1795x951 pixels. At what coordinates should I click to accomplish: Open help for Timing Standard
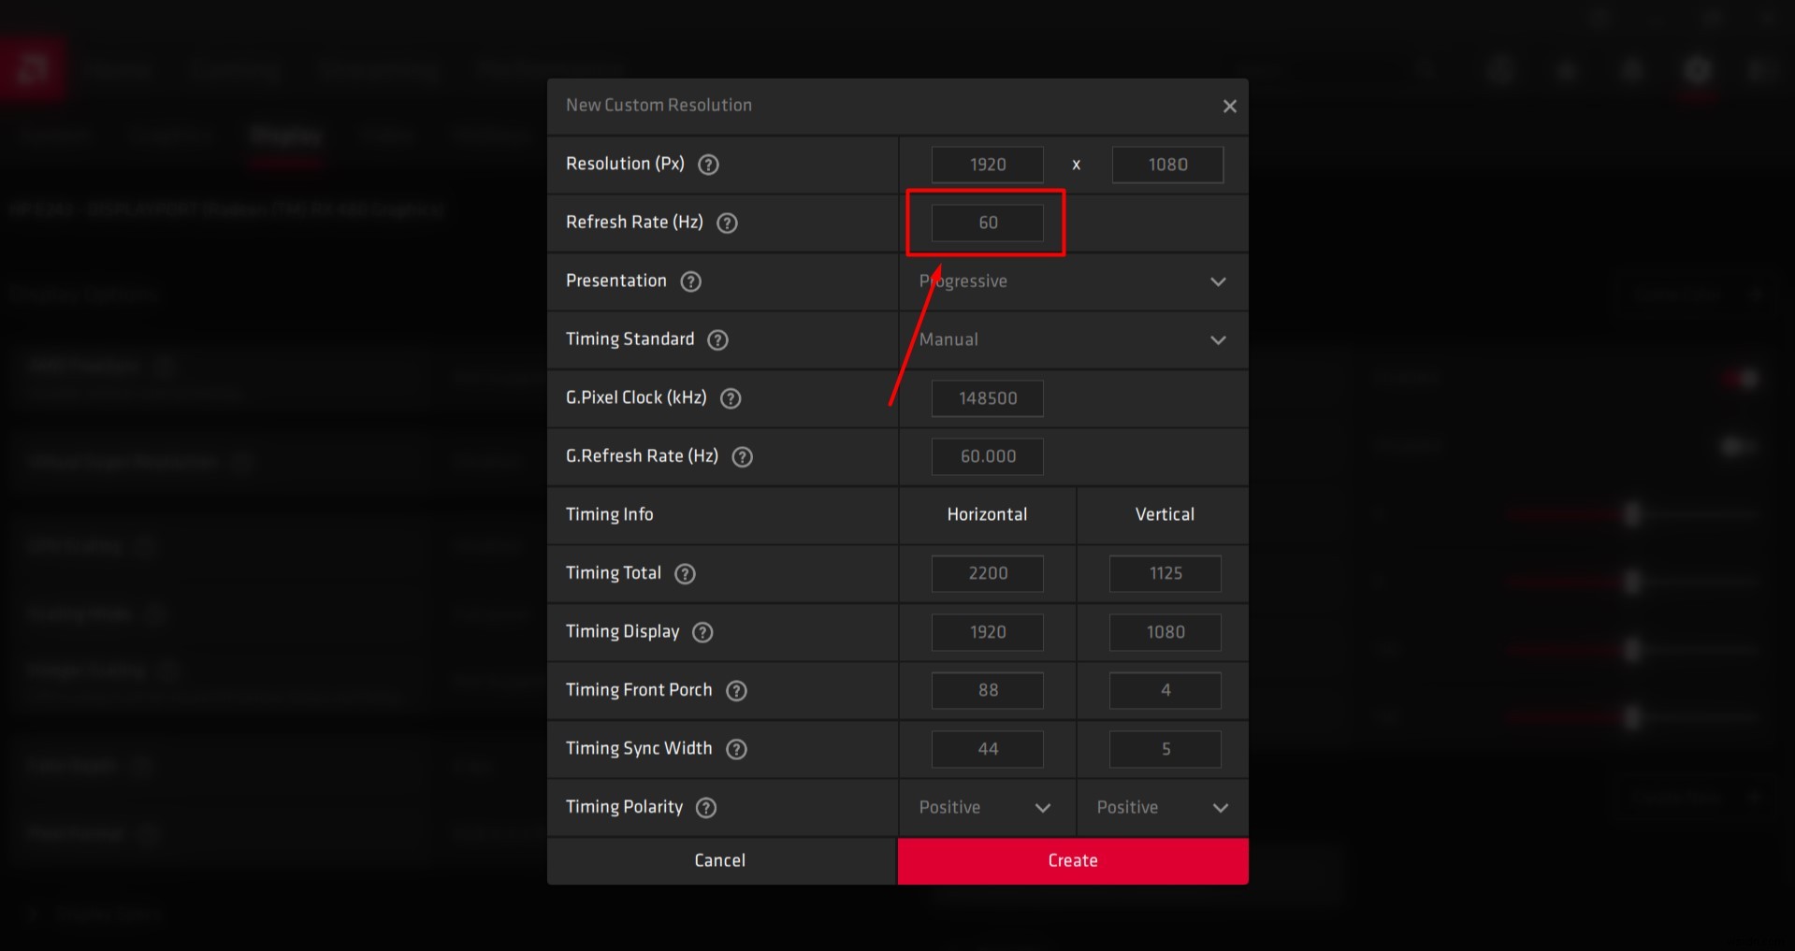[x=717, y=340]
